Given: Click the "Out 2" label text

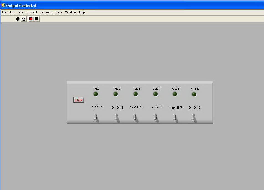Looking at the screenshot, I should pos(117,89).
